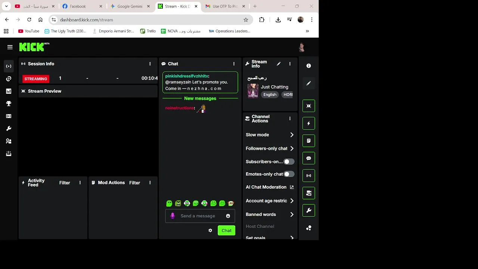478x269 pixels.
Task: Open the wrench settings icon in left sidebar
Action: tap(9, 129)
